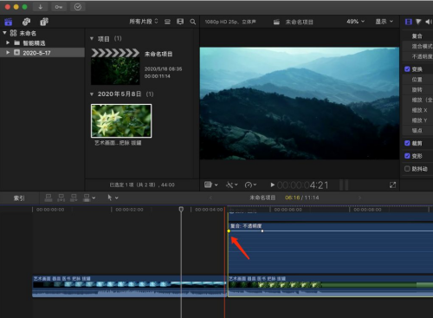433x318 pixels.
Task: Select the flower clip thumbnail in browser
Action: (x=121, y=120)
